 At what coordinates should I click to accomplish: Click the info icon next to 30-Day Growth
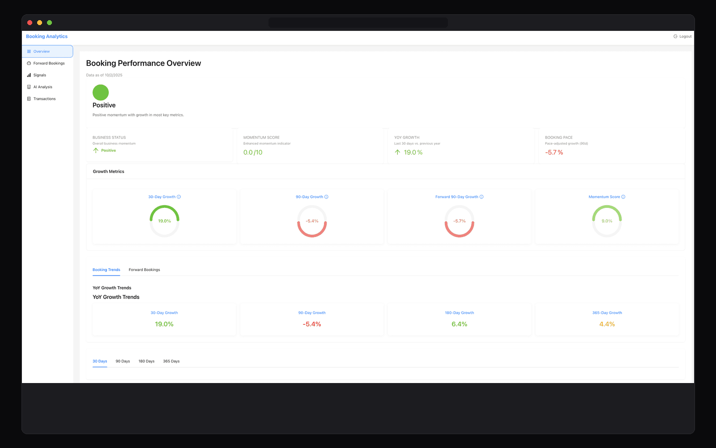point(179,197)
